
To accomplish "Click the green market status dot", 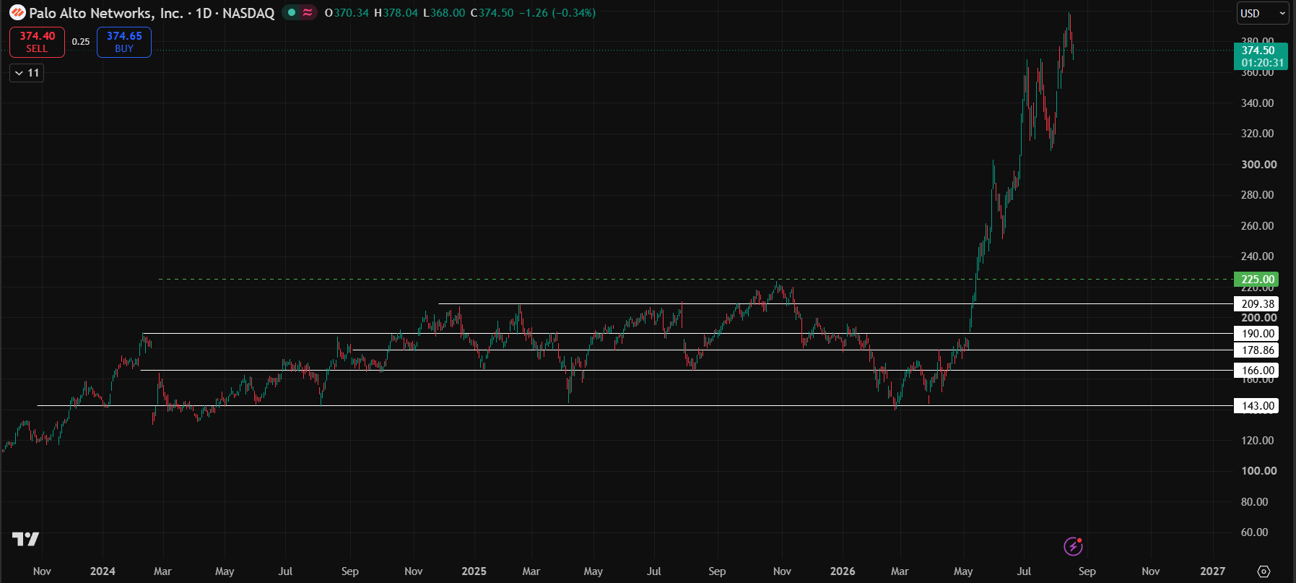I will tap(292, 12).
